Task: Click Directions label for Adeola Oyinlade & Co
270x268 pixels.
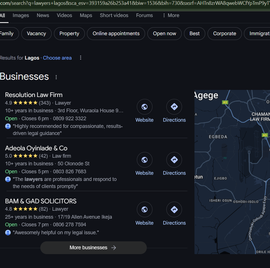Action: (174, 173)
